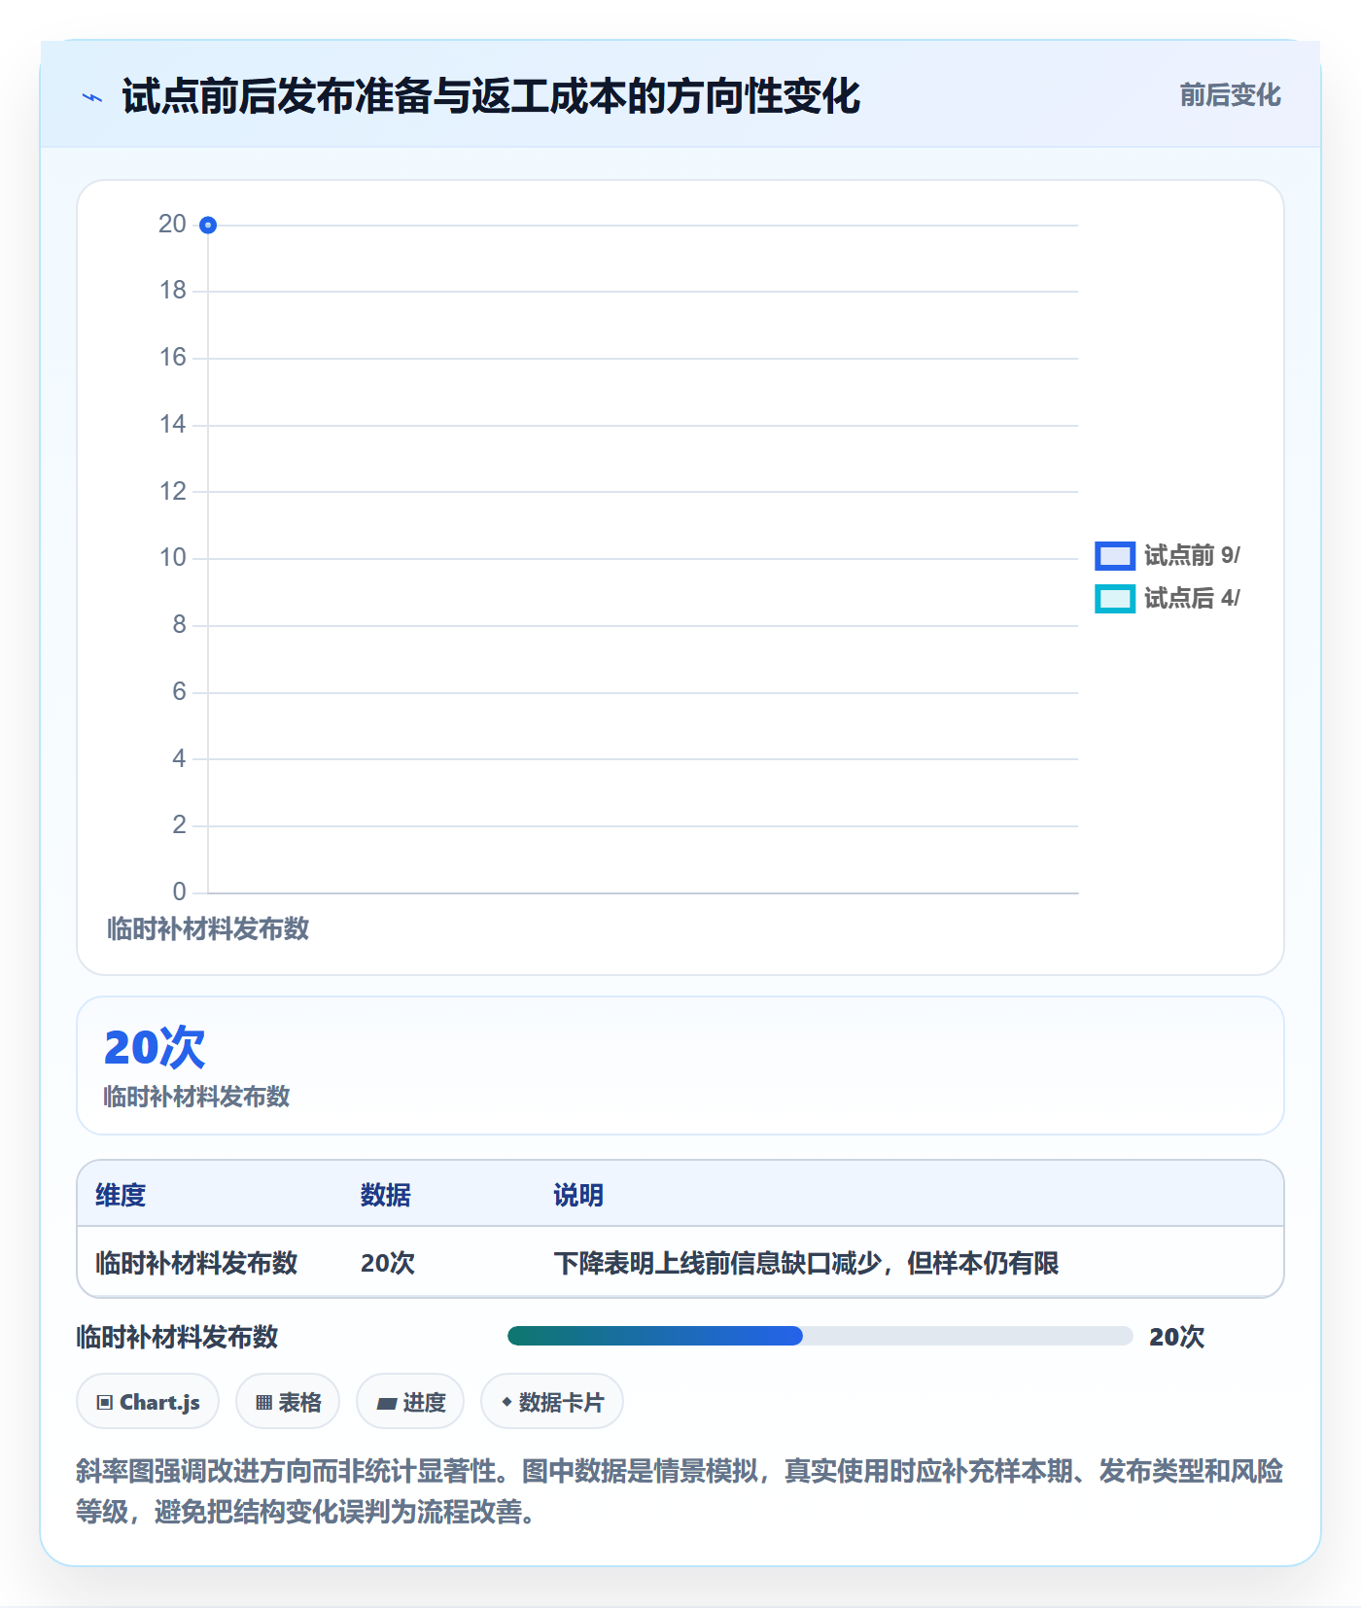Click the diamond icon in 数据卡片 tag
The height and width of the screenshot is (1608, 1361).
(506, 1402)
